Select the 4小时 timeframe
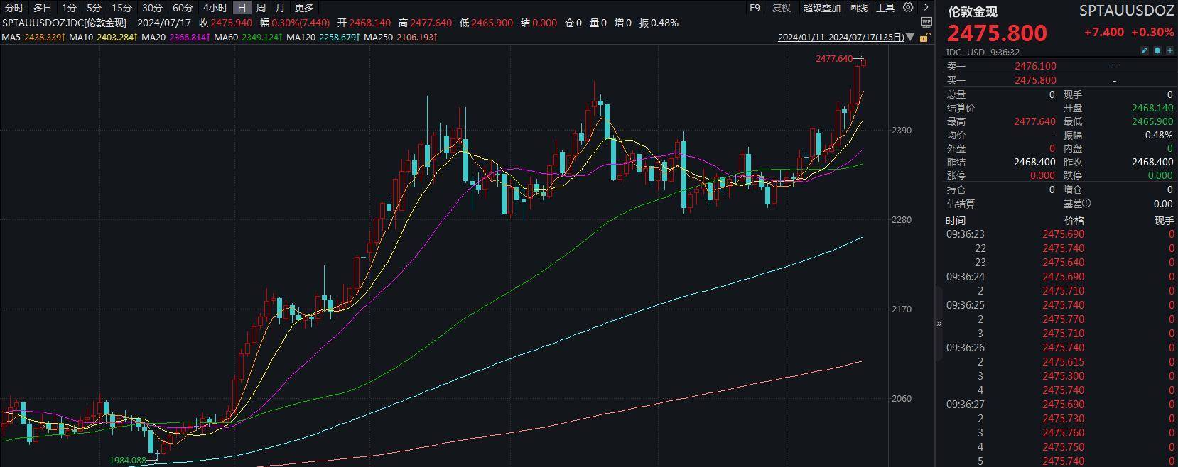The width and height of the screenshot is (1178, 467). pos(215,8)
